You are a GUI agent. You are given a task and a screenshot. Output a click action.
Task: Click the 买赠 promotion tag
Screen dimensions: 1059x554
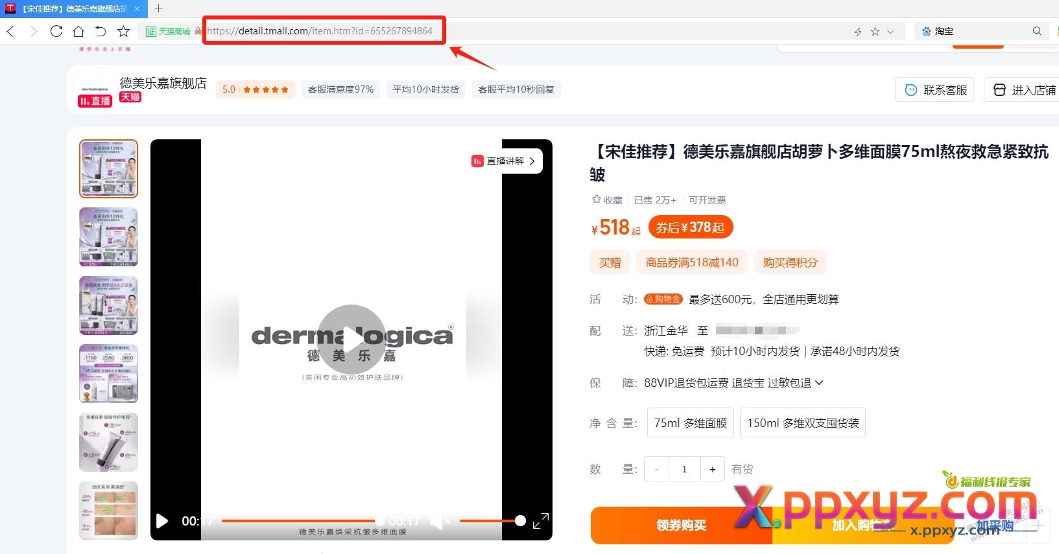[x=610, y=262]
